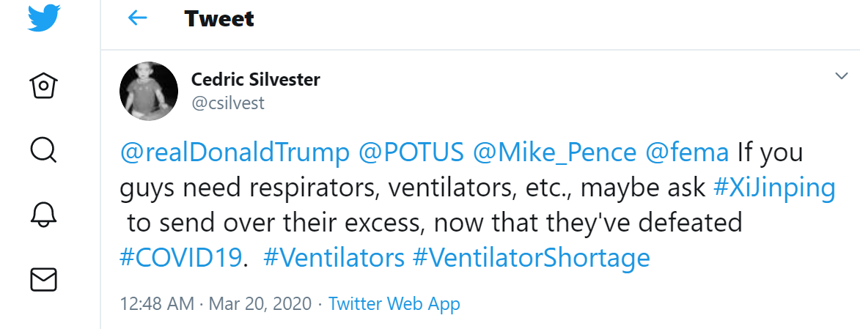This screenshot has width=860, height=329.
Task: Open the #XiJinping hashtag
Action: (x=774, y=188)
